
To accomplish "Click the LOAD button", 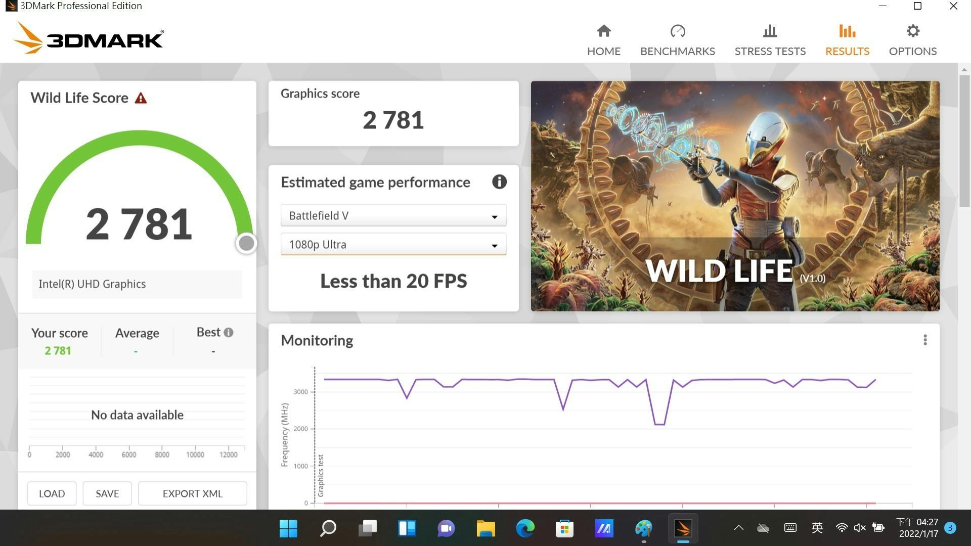I will click(52, 493).
